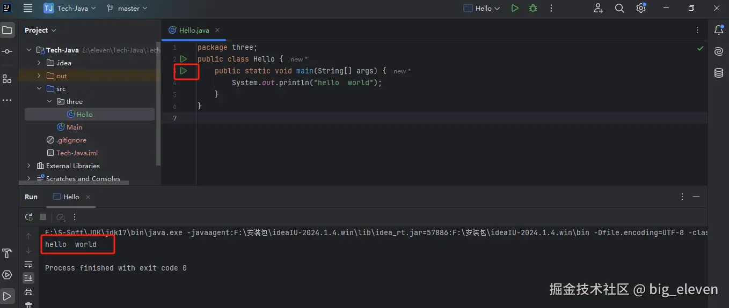Image resolution: width=729 pixels, height=308 pixels.
Task: Open Search Everywhere with the magnifier icon
Action: pos(619,9)
